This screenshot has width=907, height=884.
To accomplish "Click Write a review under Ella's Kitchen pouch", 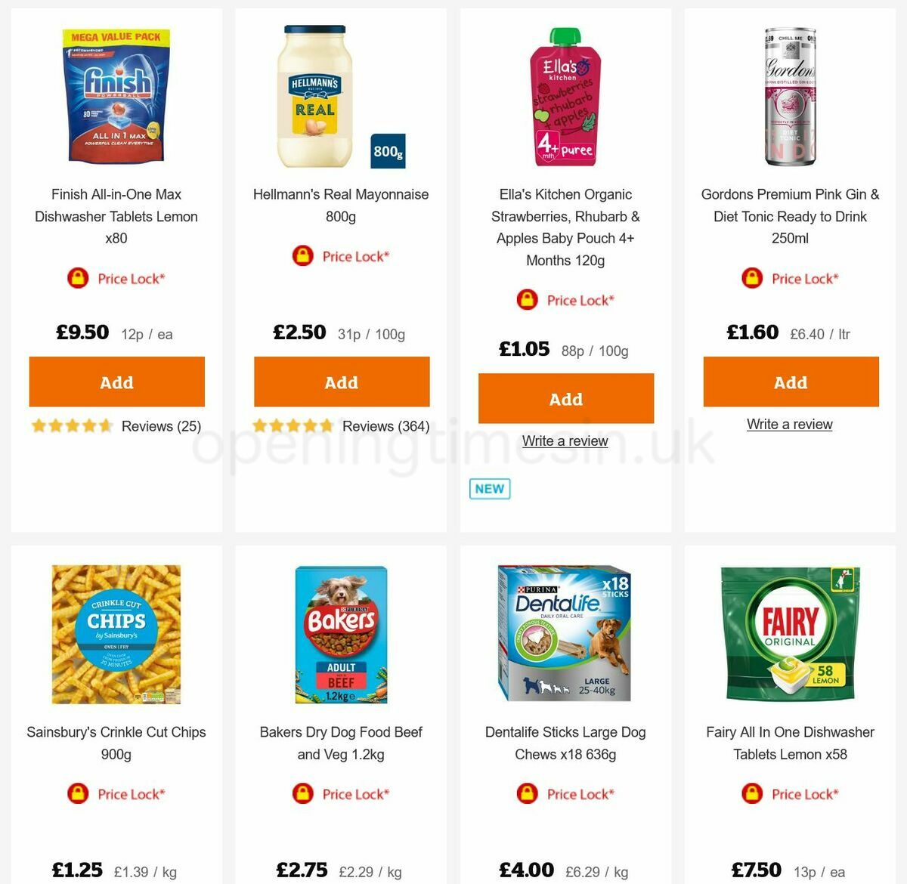I will click(x=565, y=440).
